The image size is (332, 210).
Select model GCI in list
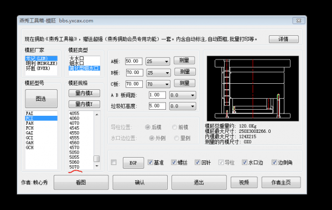[x=41, y=138]
